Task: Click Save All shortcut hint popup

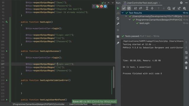Action: click(x=94, y=101)
